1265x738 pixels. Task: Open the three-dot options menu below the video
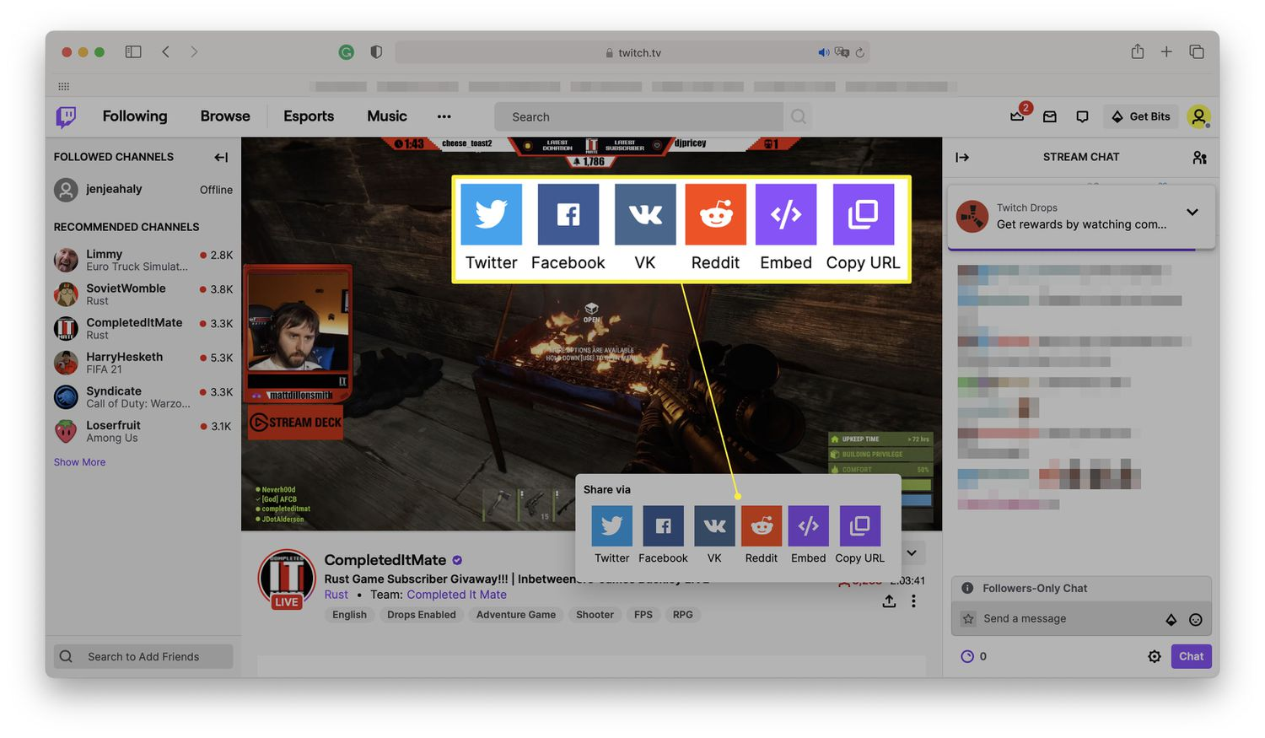[x=913, y=601]
